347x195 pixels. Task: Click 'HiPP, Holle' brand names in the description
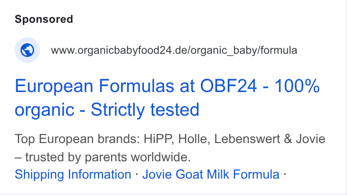coord(177,139)
